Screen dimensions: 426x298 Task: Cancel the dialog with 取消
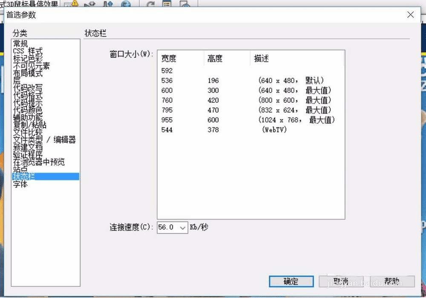point(341,281)
